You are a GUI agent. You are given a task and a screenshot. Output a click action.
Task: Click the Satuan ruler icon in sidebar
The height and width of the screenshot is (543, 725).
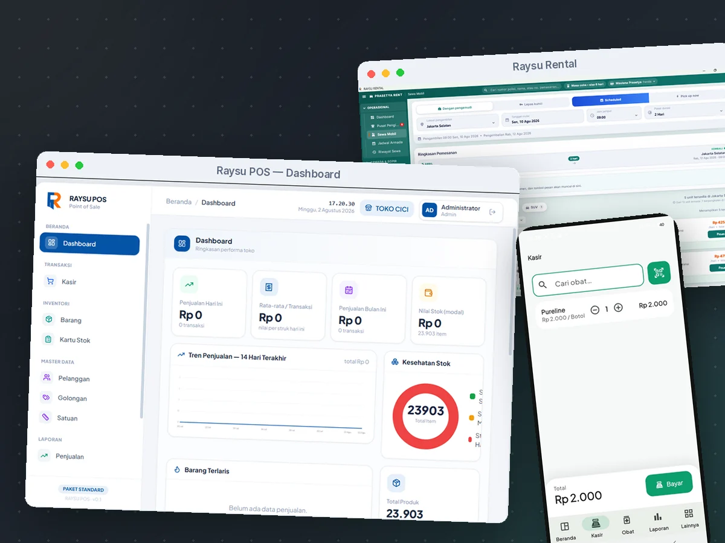click(45, 417)
